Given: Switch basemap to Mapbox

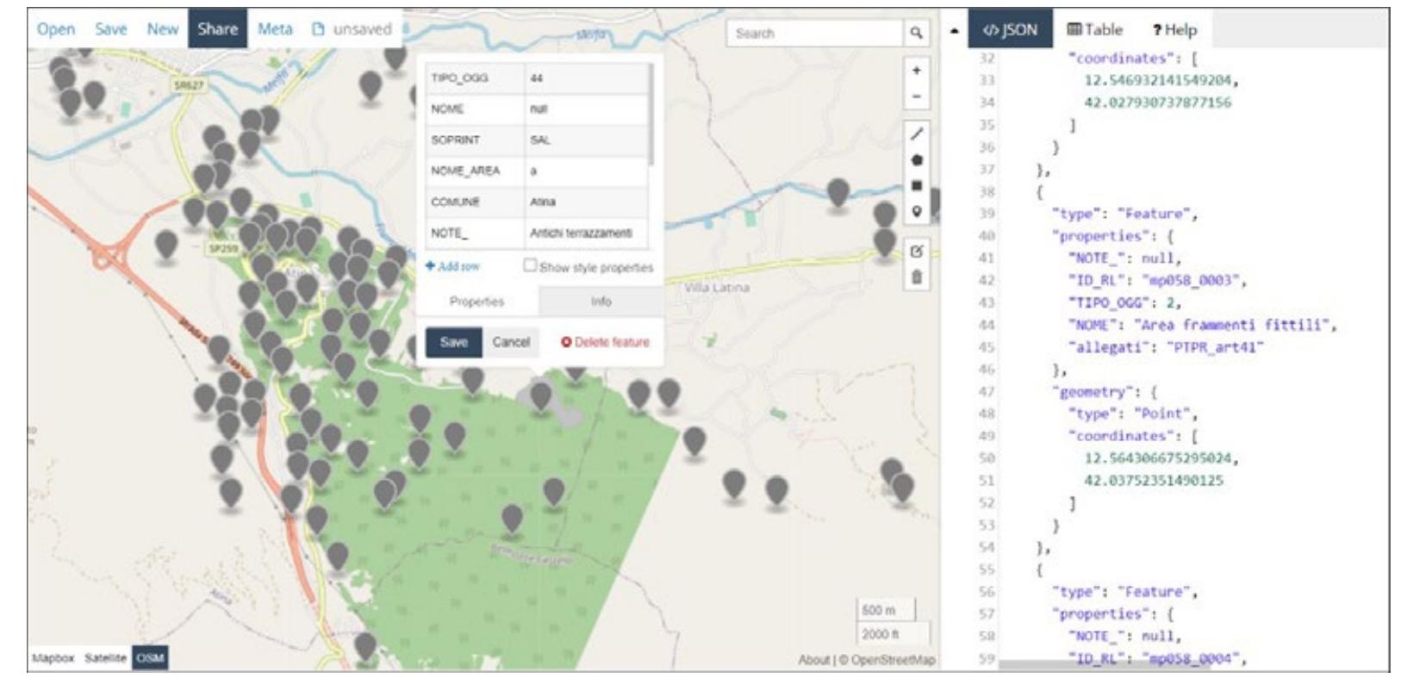Looking at the screenshot, I should pyautogui.click(x=53, y=658).
